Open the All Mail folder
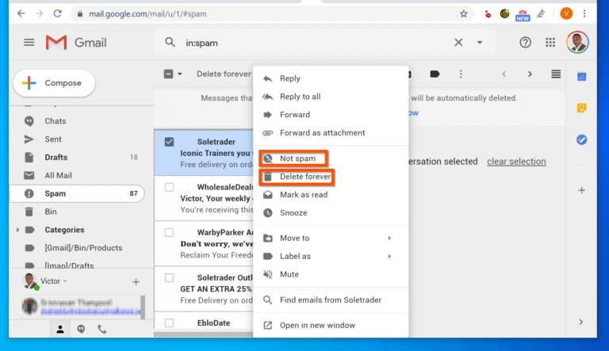Viewport: 609px width, 351px height. (x=58, y=176)
